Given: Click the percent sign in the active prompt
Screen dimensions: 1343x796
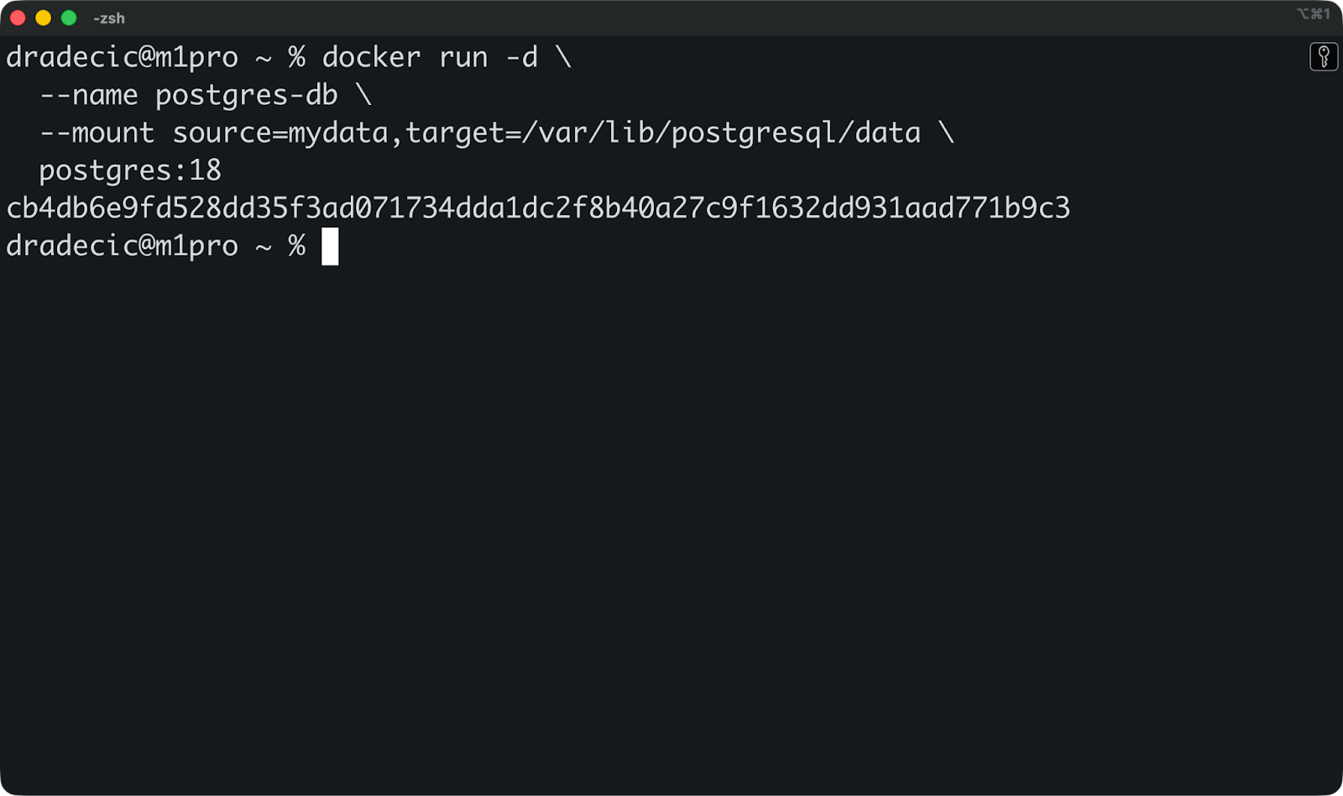Looking at the screenshot, I should tap(296, 246).
